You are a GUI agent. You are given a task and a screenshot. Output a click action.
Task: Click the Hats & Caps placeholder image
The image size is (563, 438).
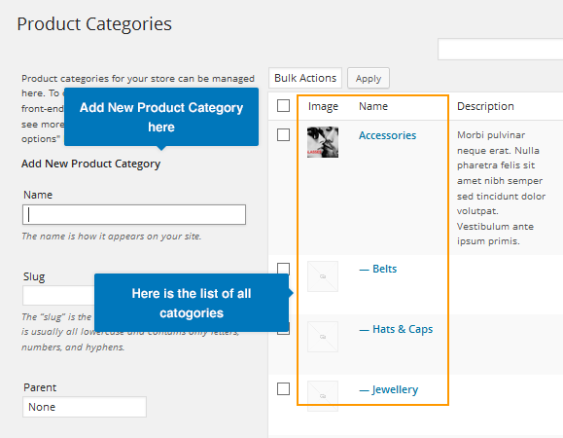coord(323,337)
